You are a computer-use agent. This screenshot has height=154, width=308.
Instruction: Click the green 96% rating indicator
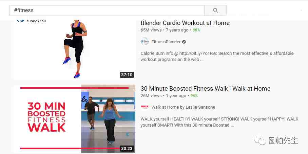tap(194, 95)
